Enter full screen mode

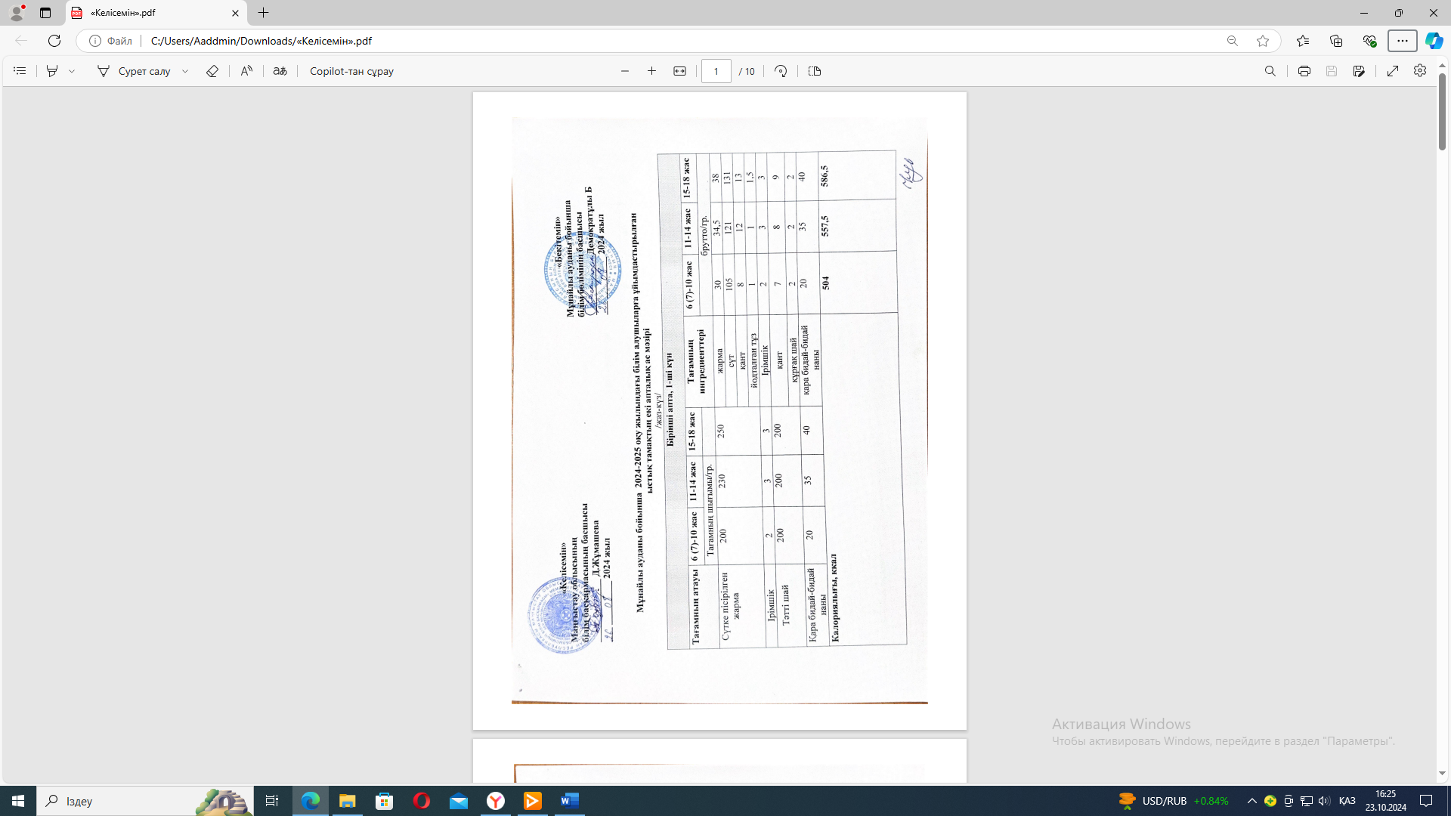(1392, 71)
